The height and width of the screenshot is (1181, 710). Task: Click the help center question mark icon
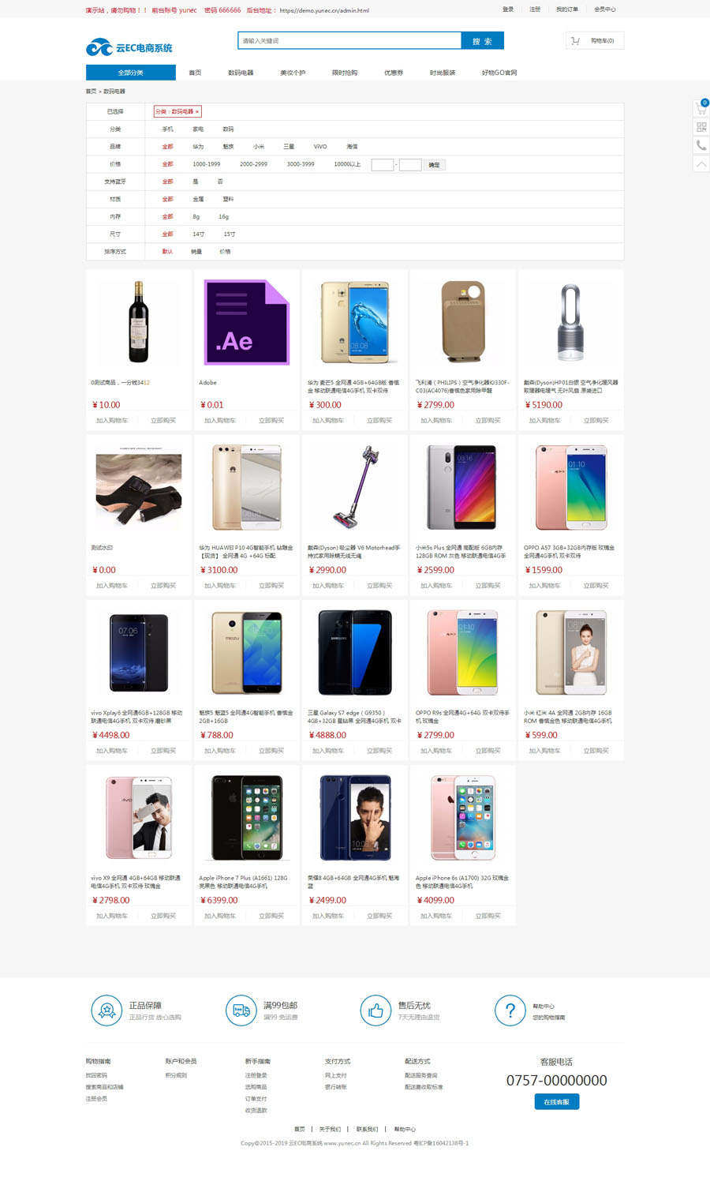click(510, 1010)
